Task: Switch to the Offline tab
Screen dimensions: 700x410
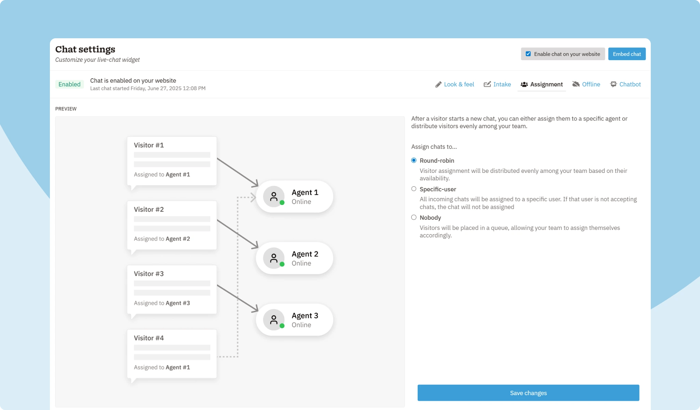Action: point(591,84)
